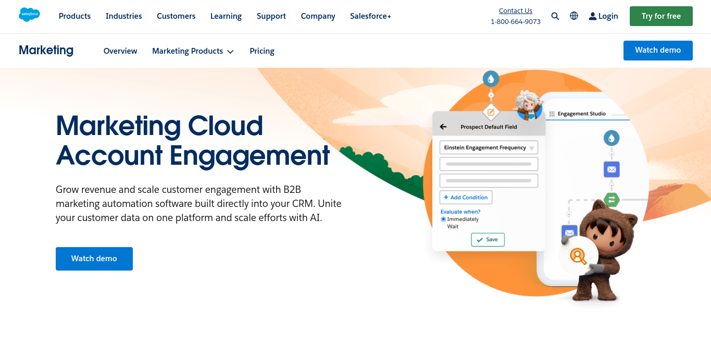The image size is (711, 342).
Task: Click the Login person icon
Action: 593,16
